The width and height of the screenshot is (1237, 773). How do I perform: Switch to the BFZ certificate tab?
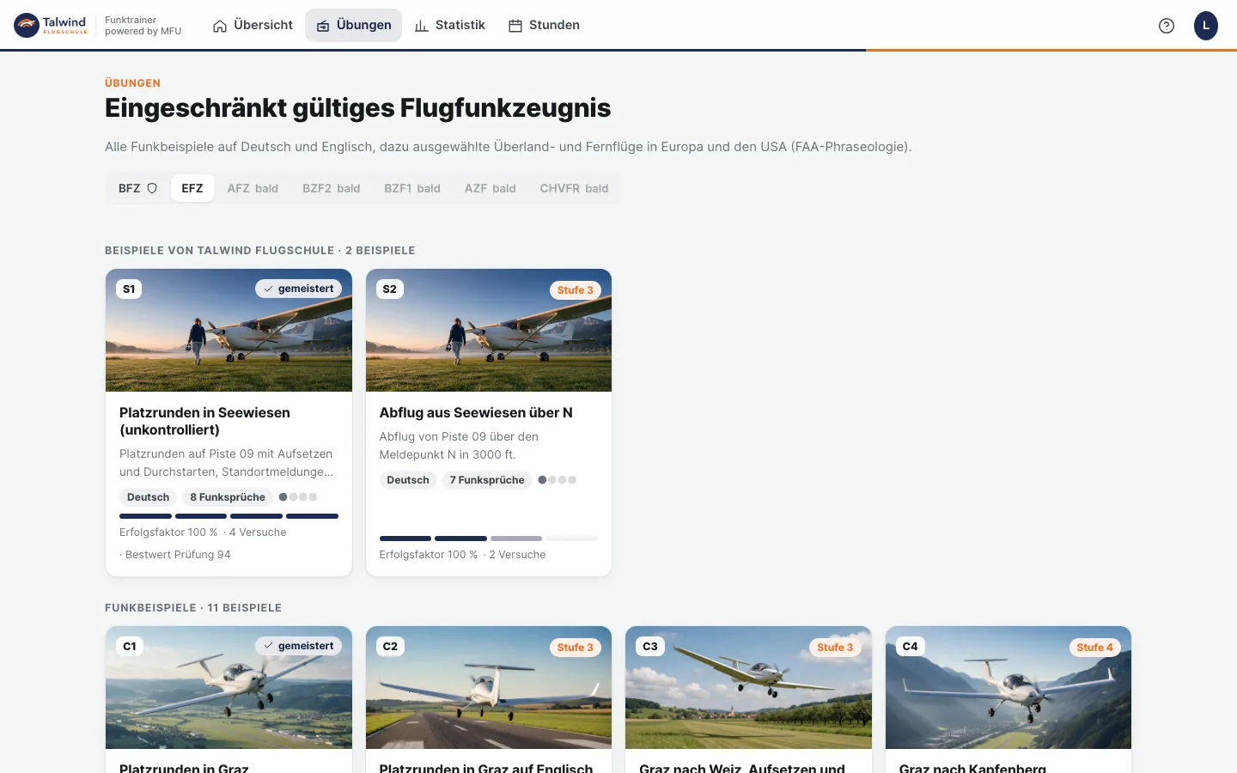click(x=137, y=188)
